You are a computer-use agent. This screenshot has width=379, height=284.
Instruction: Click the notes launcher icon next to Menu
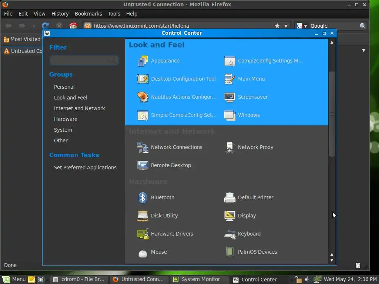click(31, 280)
